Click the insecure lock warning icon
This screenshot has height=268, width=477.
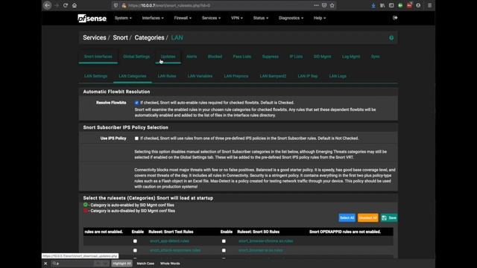coord(124,5)
